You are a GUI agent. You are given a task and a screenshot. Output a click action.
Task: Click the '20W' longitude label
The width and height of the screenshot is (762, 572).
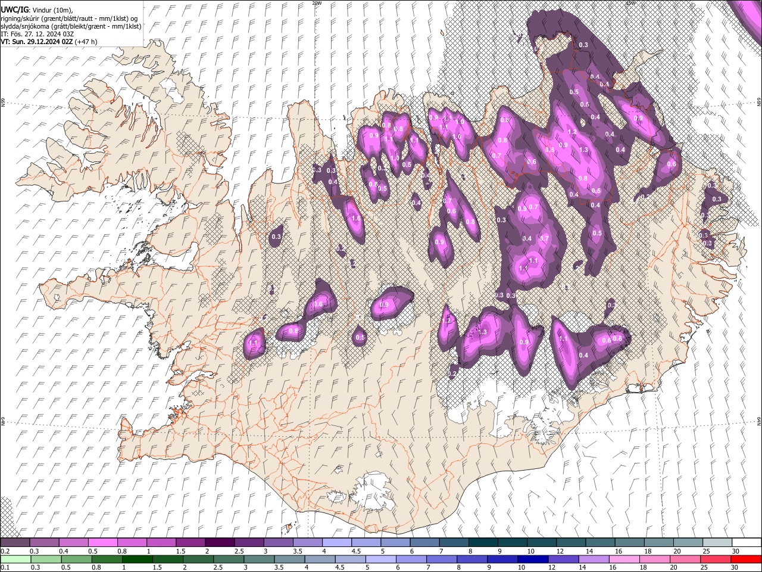tap(317, 3)
